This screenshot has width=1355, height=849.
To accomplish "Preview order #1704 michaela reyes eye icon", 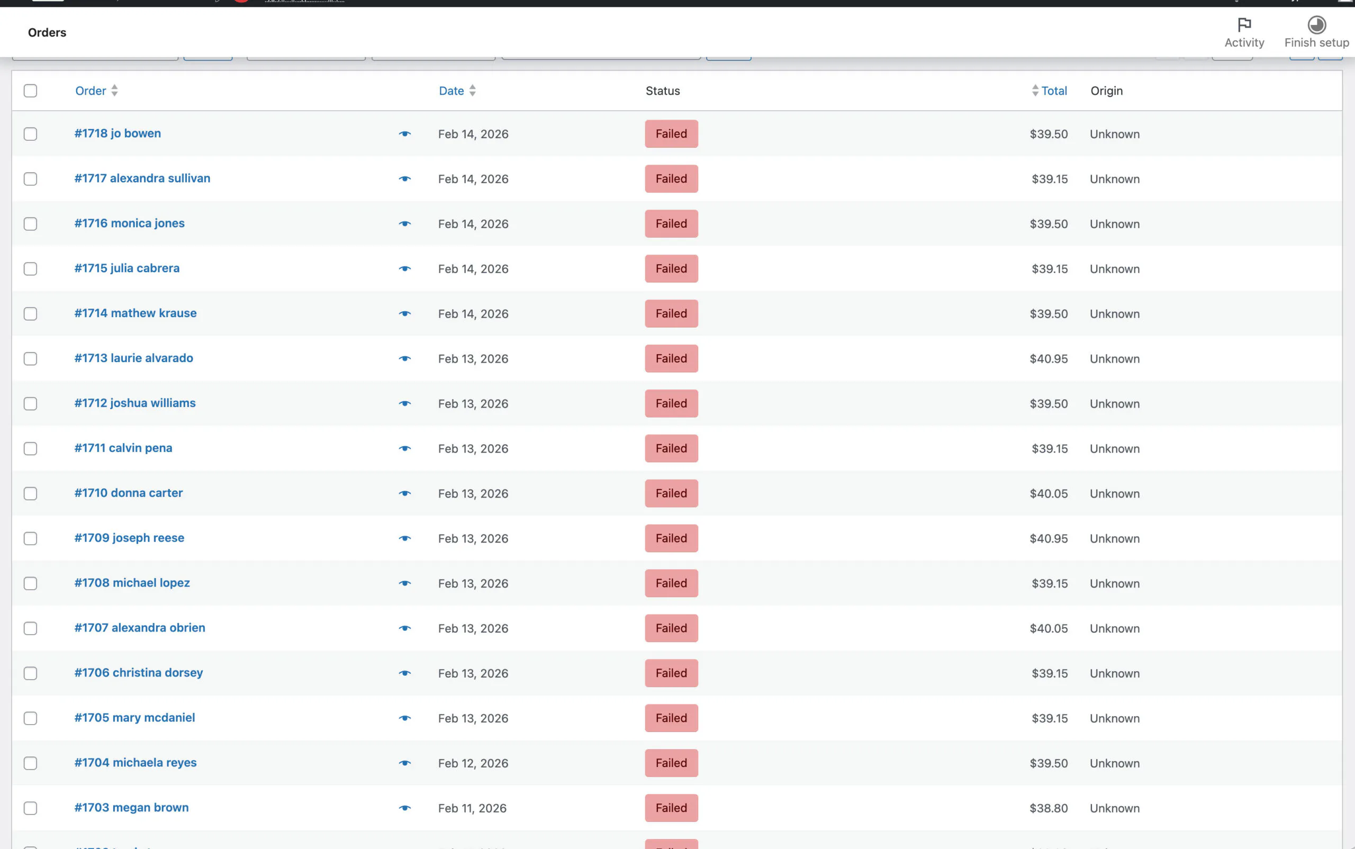I will coord(404,763).
